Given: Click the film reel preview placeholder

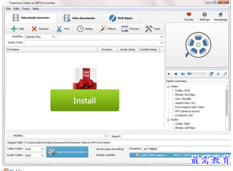Looking at the screenshot, I should tap(198, 45).
